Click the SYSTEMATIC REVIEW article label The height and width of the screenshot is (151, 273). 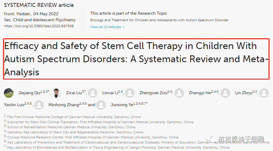click(39, 5)
